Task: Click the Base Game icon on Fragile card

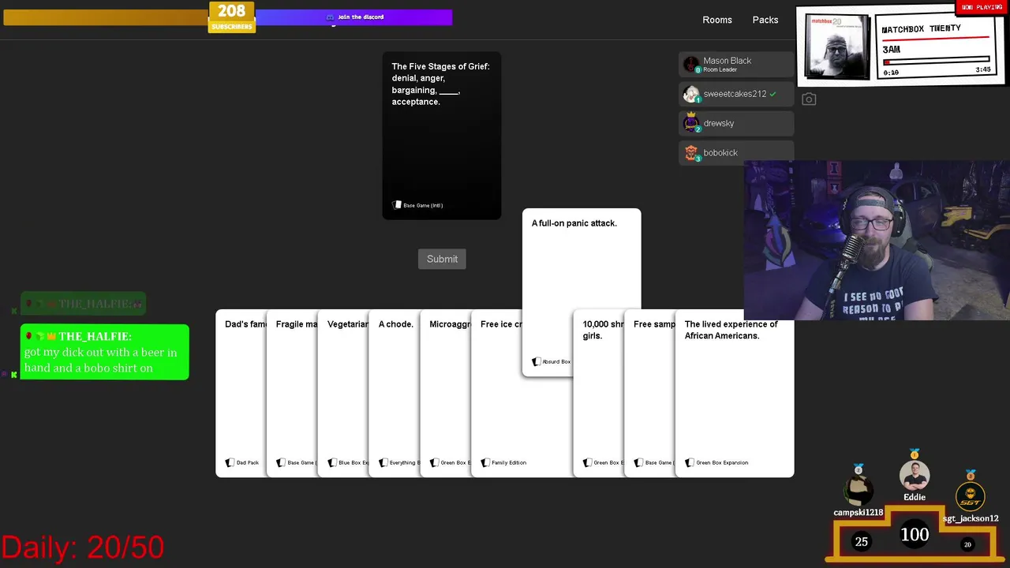Action: [x=281, y=462]
